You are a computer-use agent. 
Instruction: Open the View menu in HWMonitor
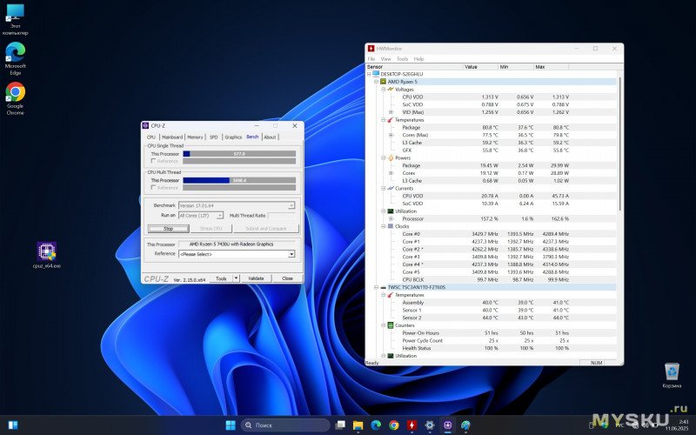click(385, 58)
